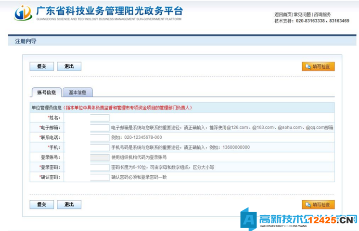359x231 pixels.
Task: Click the magnifier icon in bottom 填写检查
Action: (308, 205)
